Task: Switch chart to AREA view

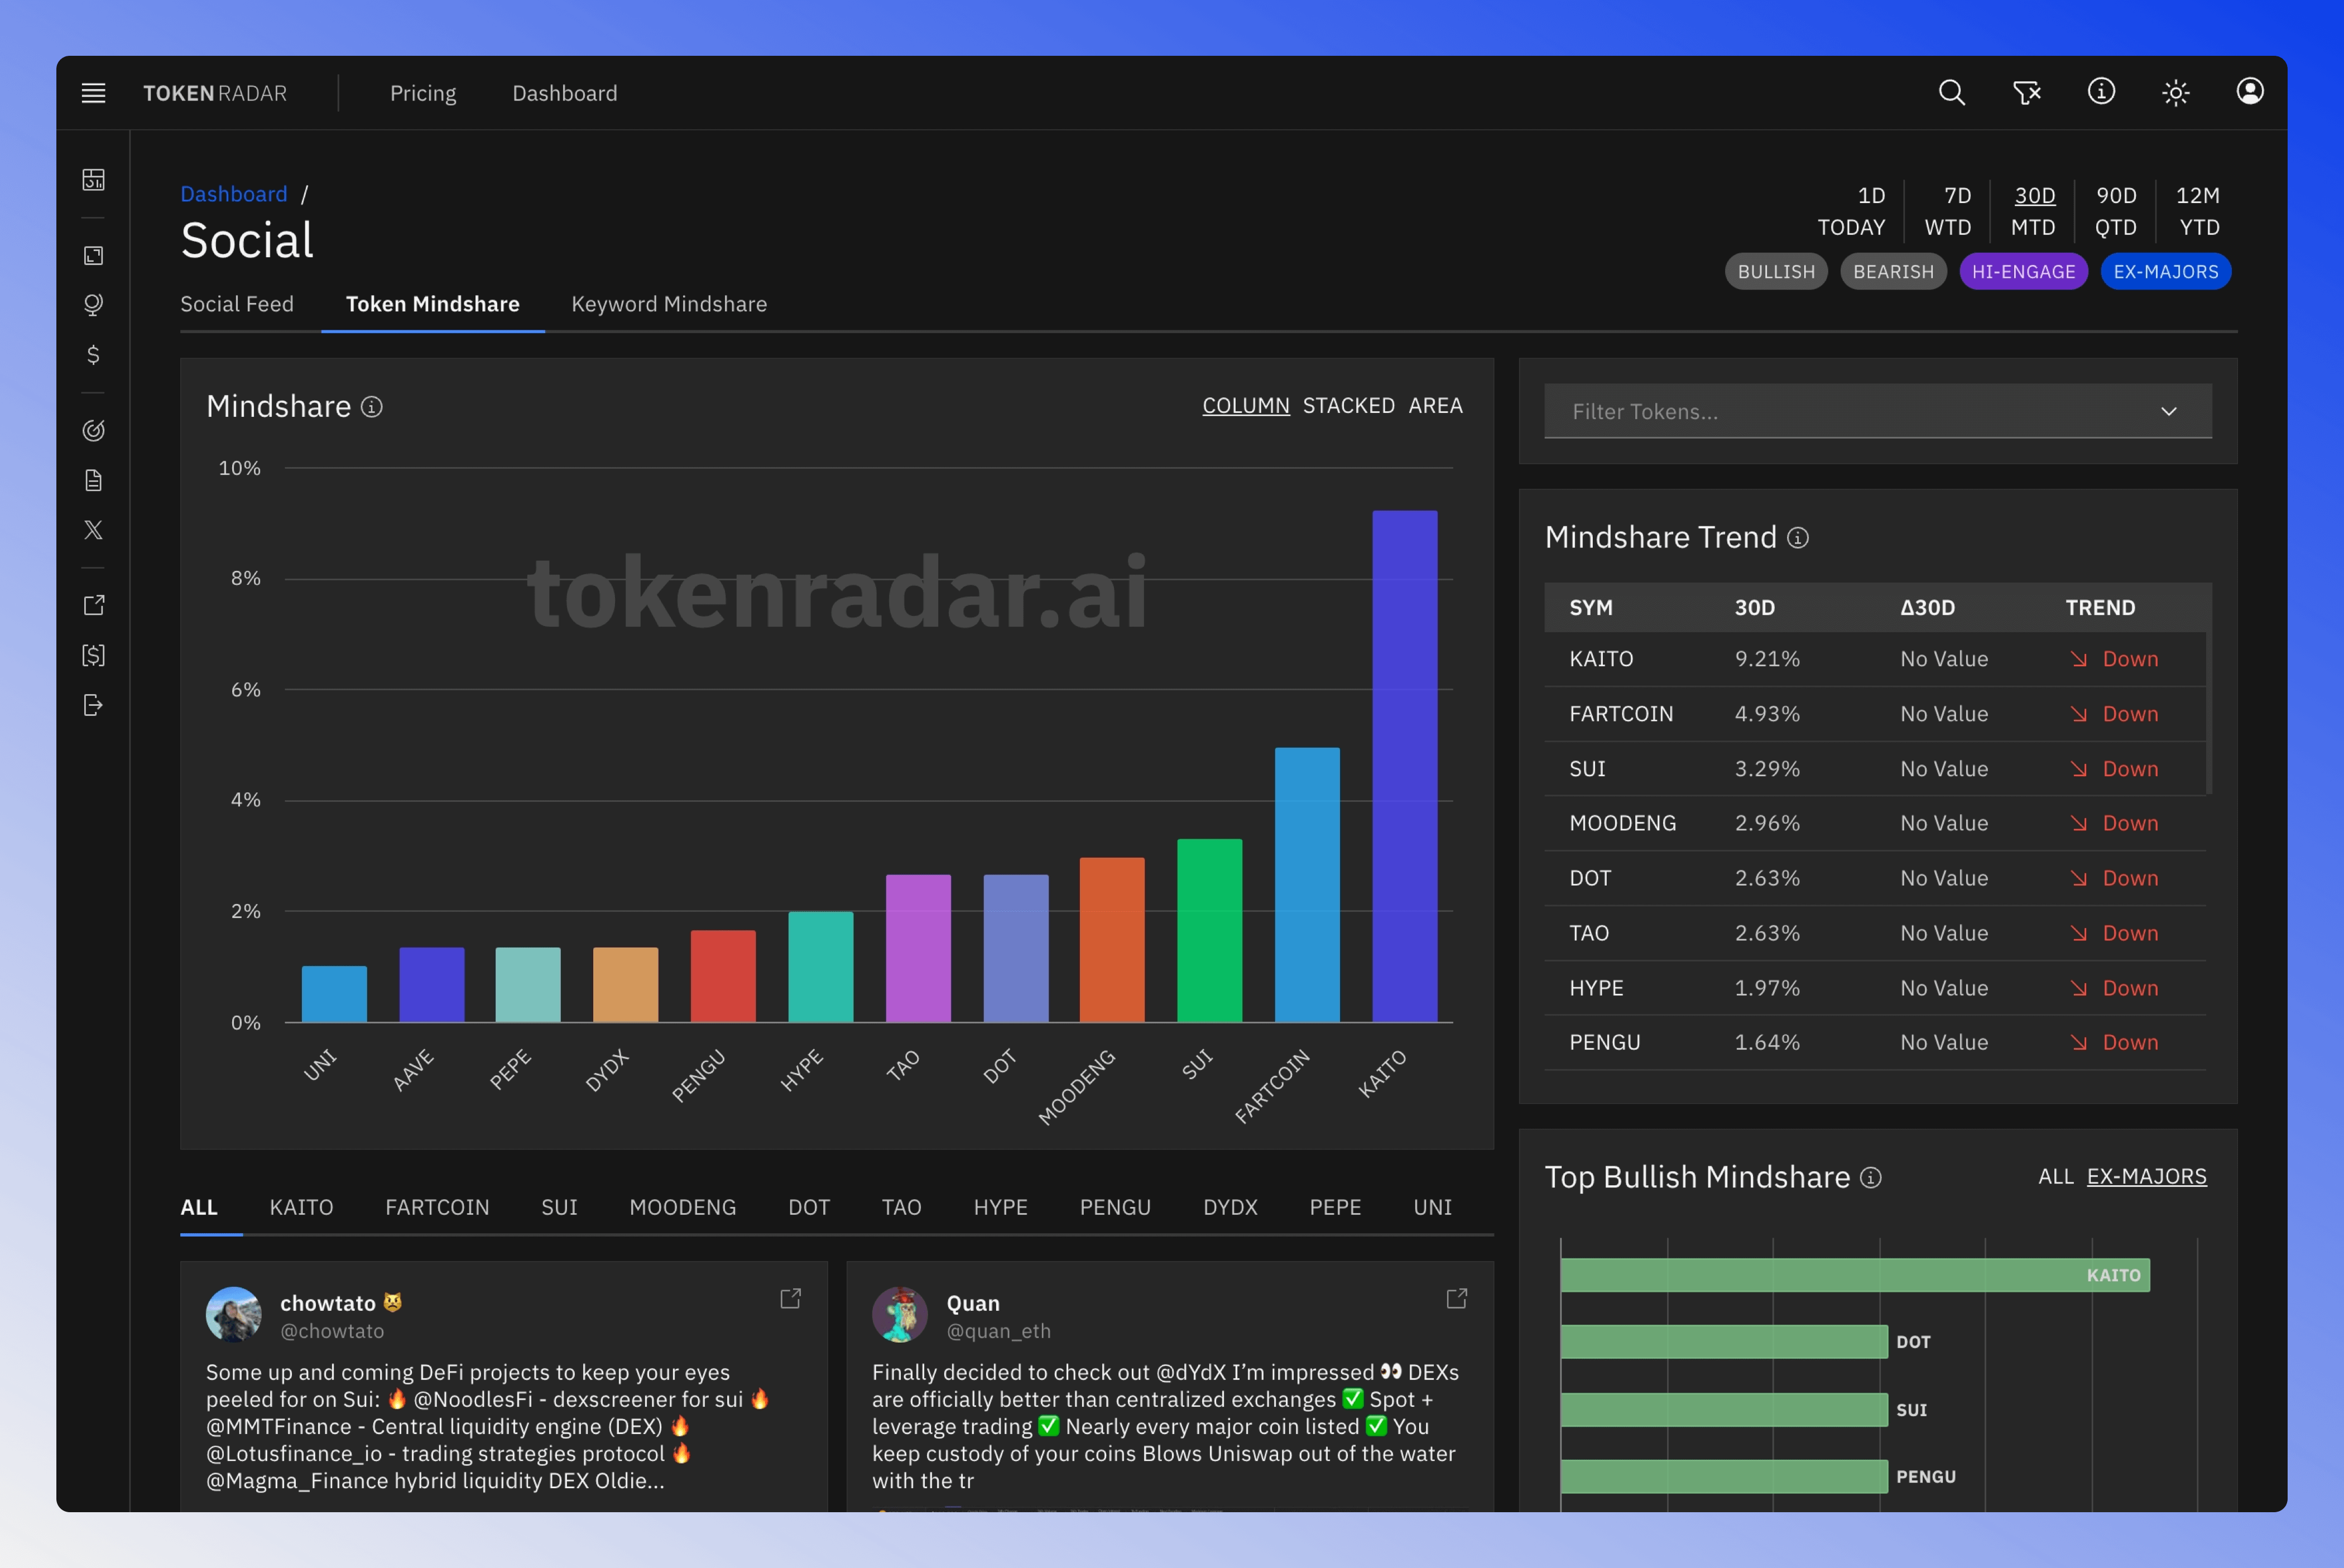Action: pos(1435,406)
